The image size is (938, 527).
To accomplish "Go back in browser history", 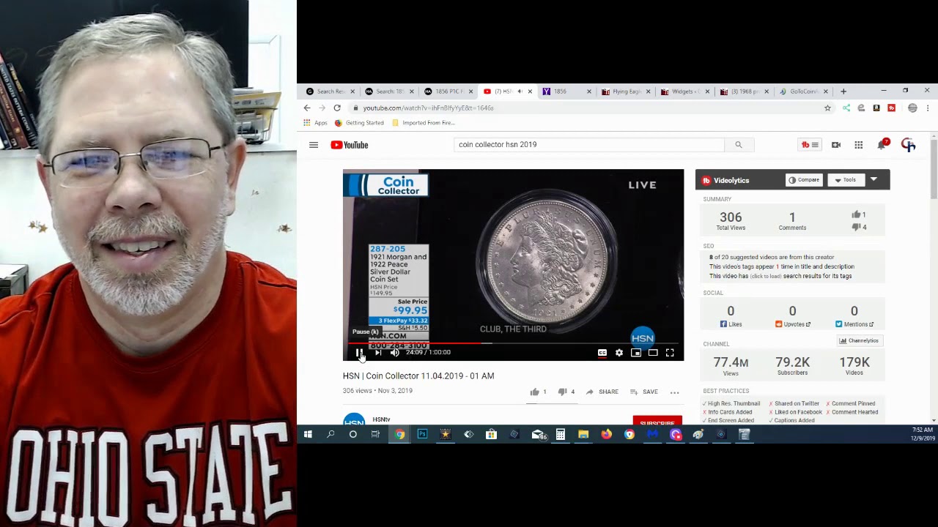I will pyautogui.click(x=307, y=108).
